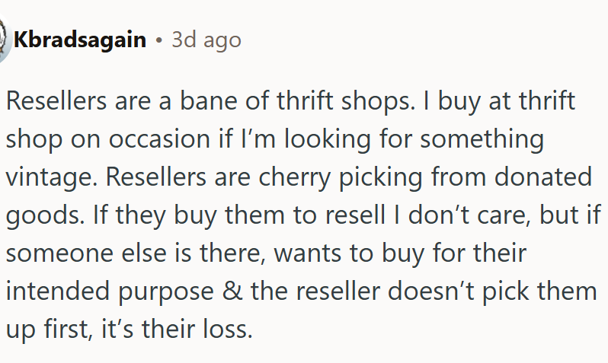
Task: Click the phrase "don't care" in the comment
Action: point(454,216)
